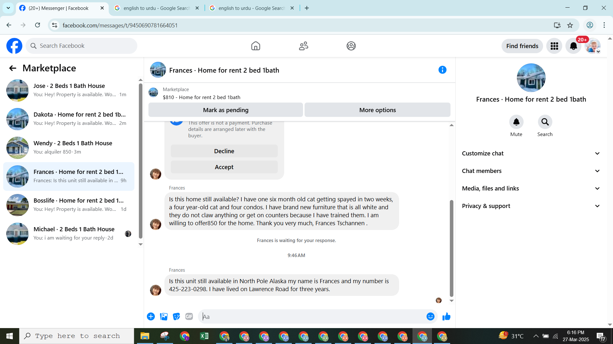Search within the conversation using magnifier icon

tap(545, 122)
